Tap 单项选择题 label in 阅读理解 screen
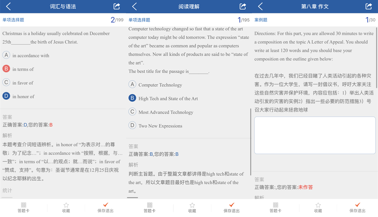The width and height of the screenshot is (378, 217). pyautogui.click(x=139, y=20)
